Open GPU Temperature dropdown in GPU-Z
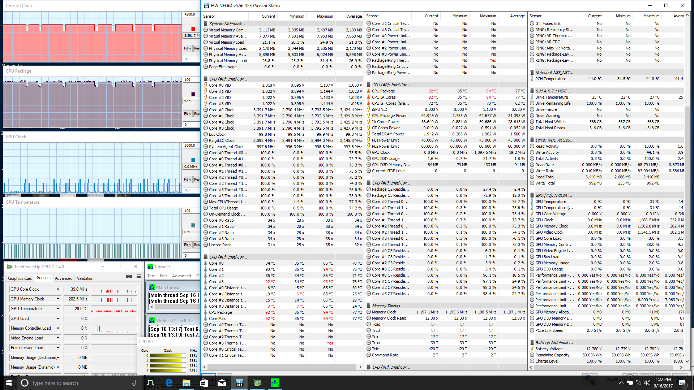 coord(58,309)
